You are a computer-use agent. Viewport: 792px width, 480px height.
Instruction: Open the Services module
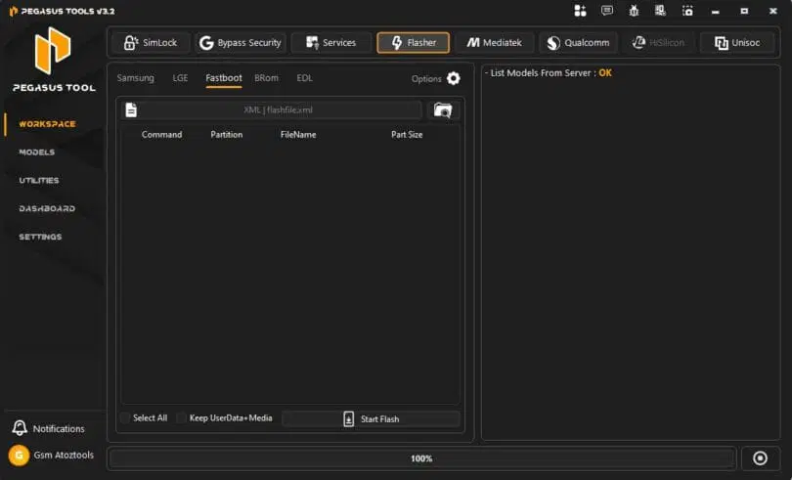pyautogui.click(x=330, y=43)
